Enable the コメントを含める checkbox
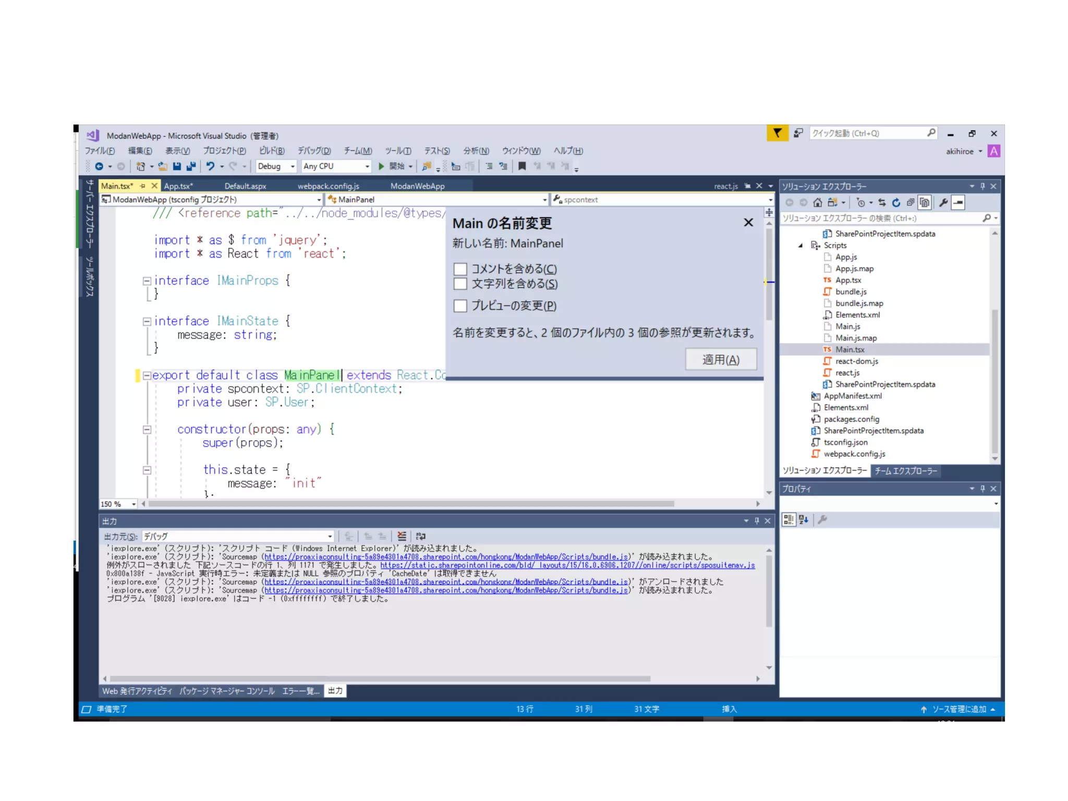 (460, 269)
